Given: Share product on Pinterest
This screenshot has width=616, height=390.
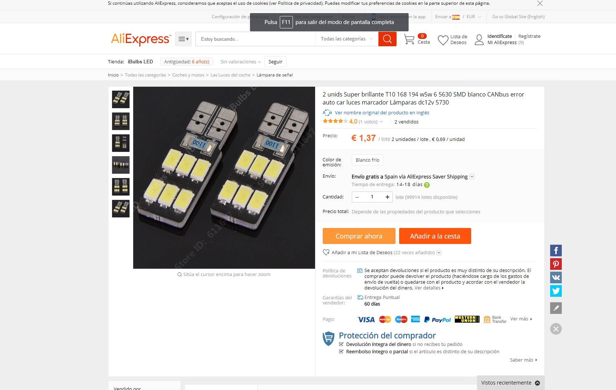Looking at the screenshot, I should [x=556, y=264].
